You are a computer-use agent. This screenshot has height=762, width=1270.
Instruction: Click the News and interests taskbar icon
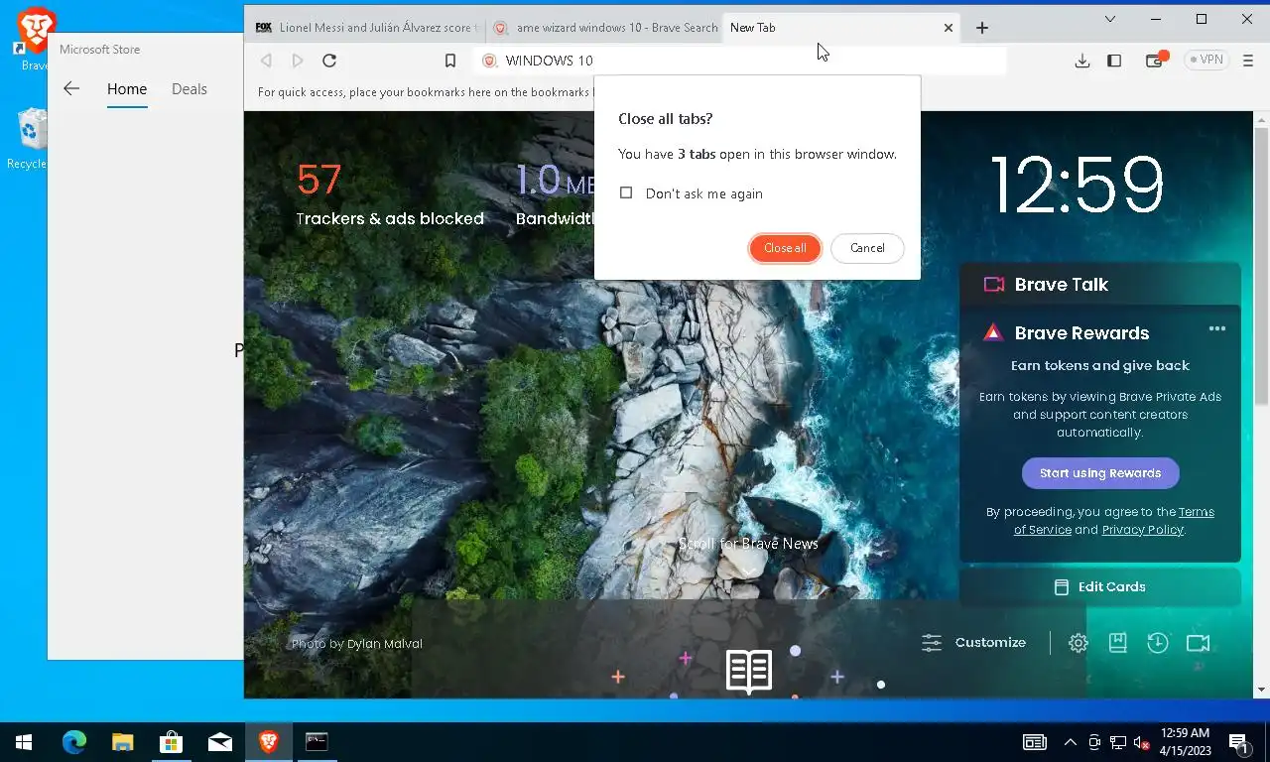click(1034, 742)
